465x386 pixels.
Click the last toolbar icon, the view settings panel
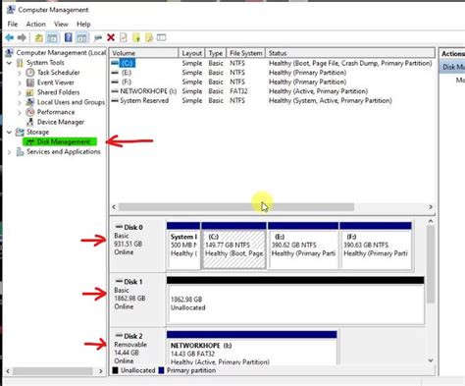tap(161, 37)
